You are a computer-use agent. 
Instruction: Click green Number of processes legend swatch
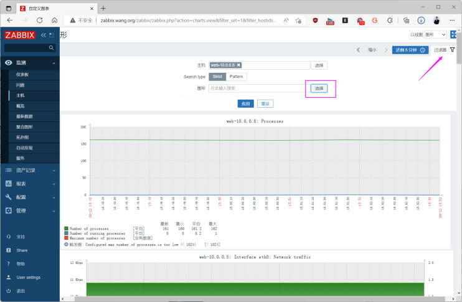coord(66,229)
